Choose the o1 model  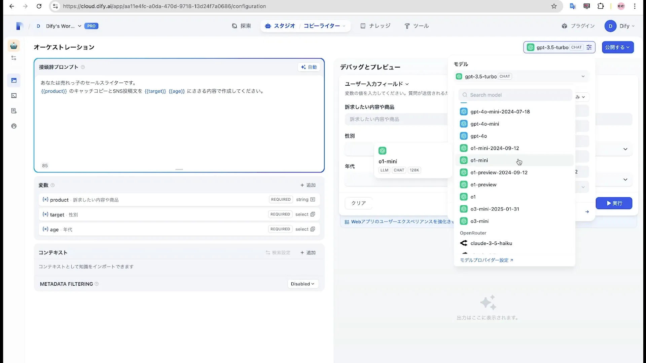coord(514,197)
